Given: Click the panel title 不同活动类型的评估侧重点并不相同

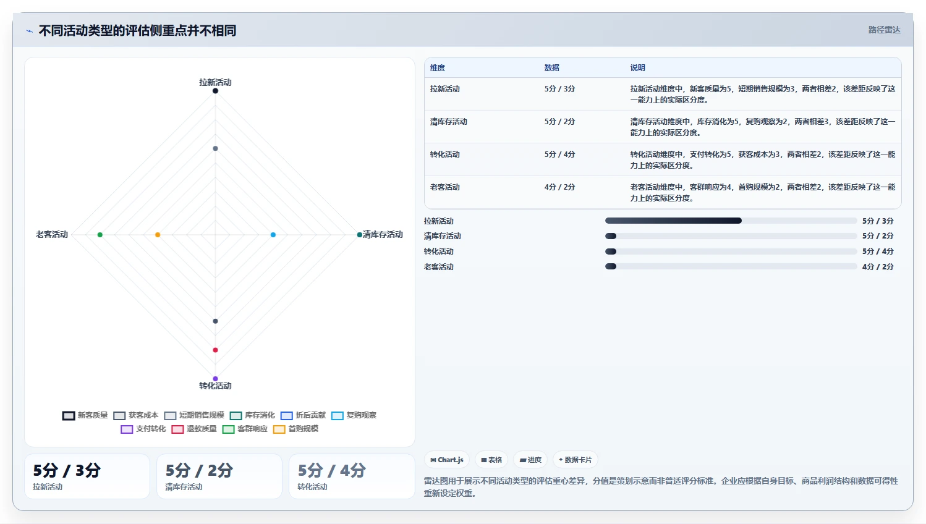Looking at the screenshot, I should pyautogui.click(x=137, y=31).
